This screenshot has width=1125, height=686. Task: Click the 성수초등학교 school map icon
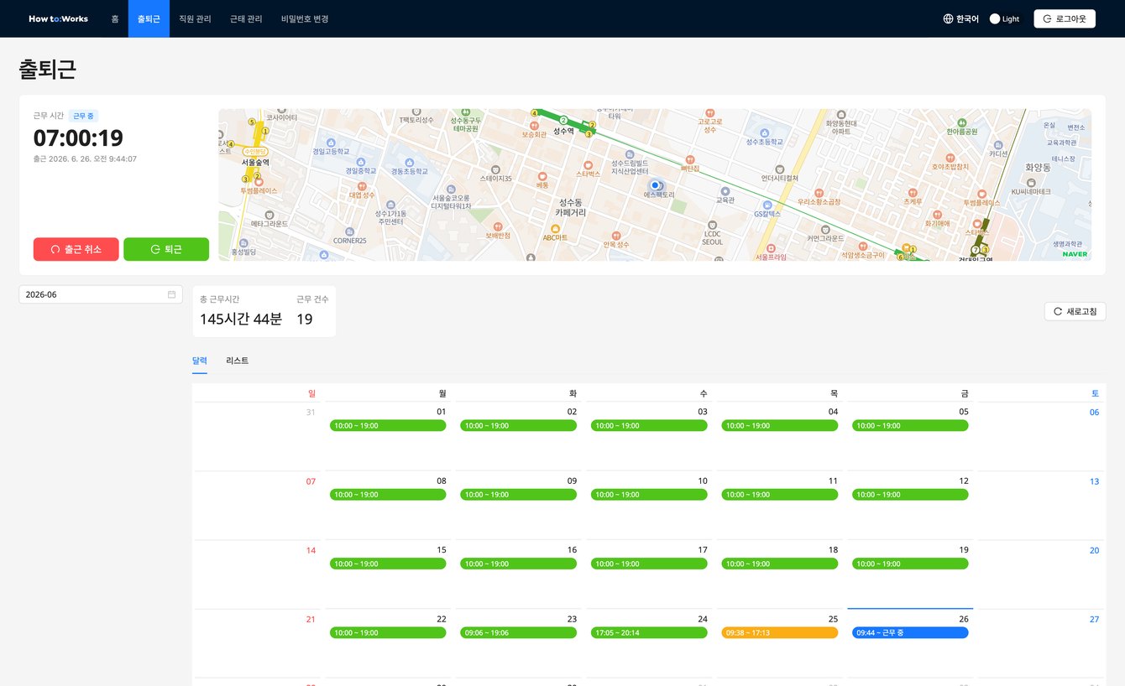pyautogui.click(x=764, y=133)
